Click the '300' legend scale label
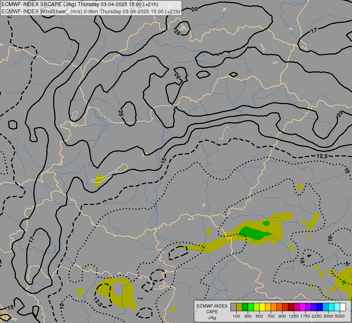Image resolution: width=352 pixels, height=323 pixels. [x=248, y=316]
